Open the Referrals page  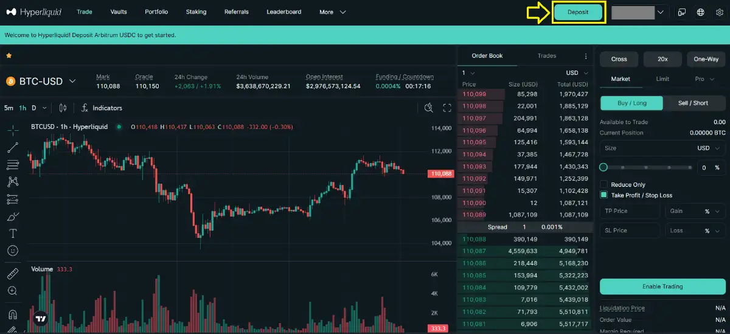pyautogui.click(x=236, y=12)
